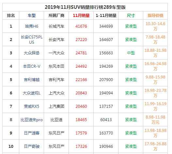Open the '比亚迪宋pro' model link
Viewport: 172px width, 154px height.
pyautogui.click(x=32, y=120)
